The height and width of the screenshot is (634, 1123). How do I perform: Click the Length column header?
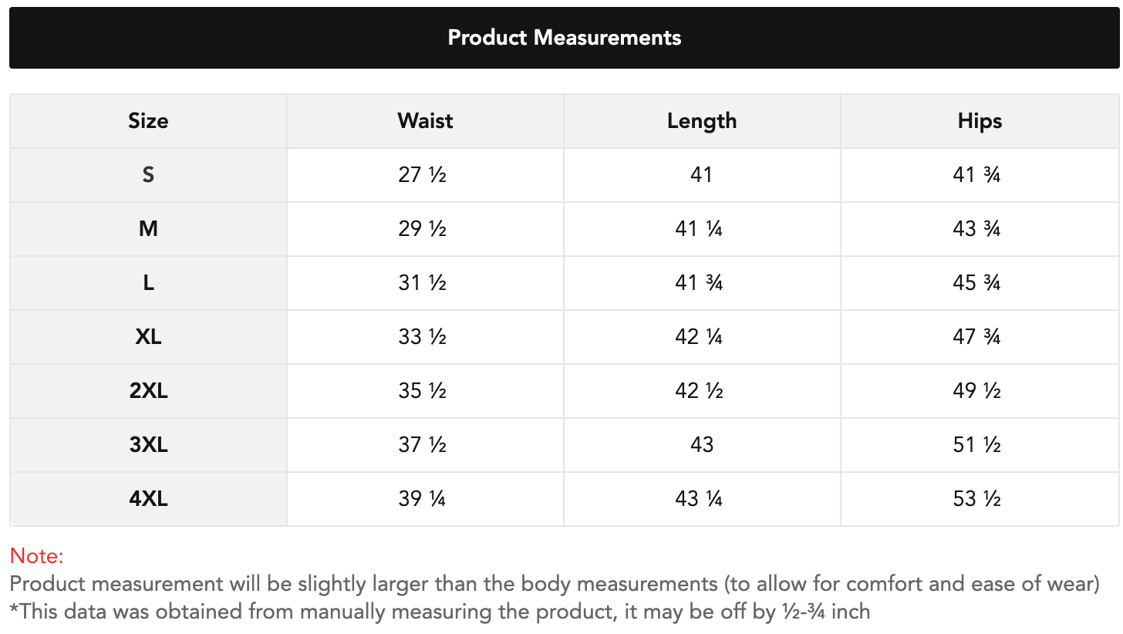tap(702, 121)
